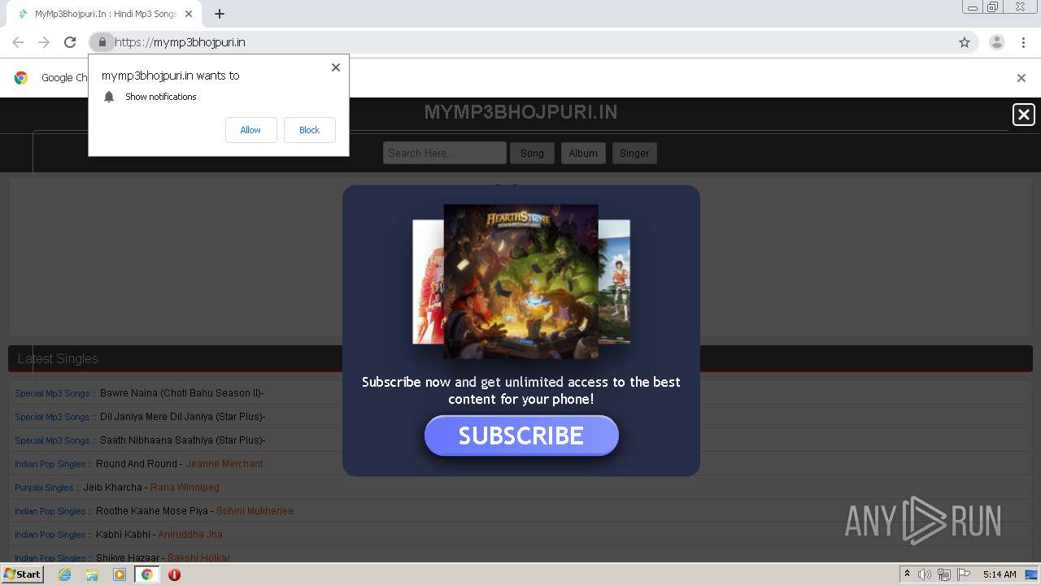
Task: Allow notifications from mymp3bhojpuri.in
Action: (250, 130)
